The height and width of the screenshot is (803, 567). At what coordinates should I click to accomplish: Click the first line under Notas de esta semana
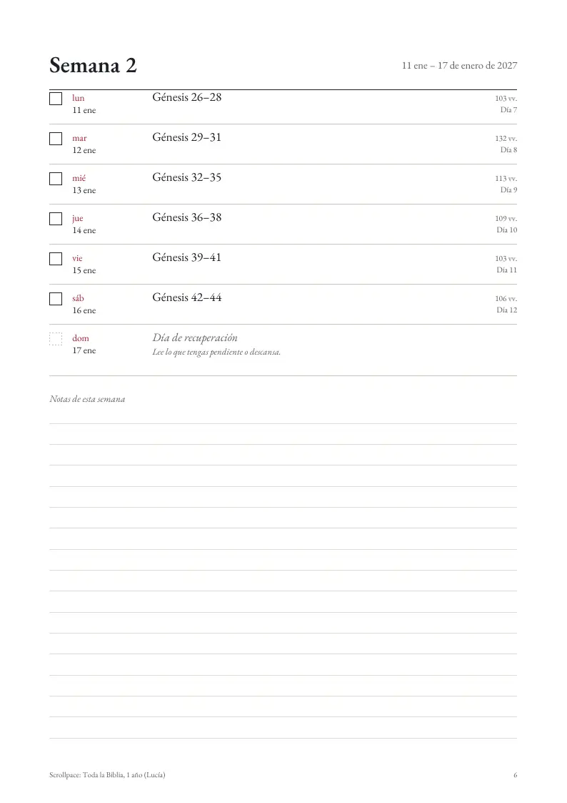(283, 423)
